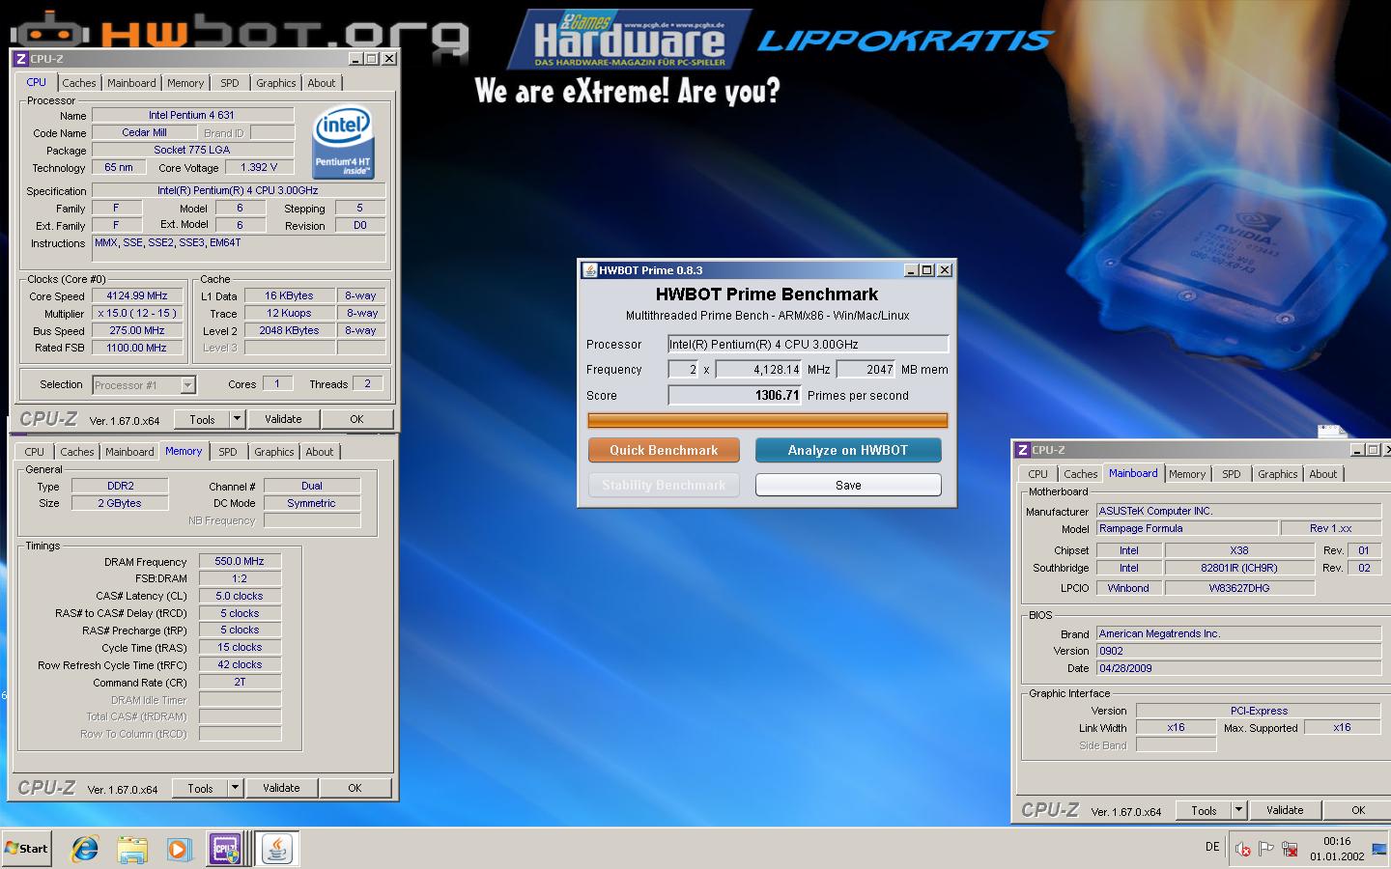This screenshot has height=869, width=1391.
Task: Expand Tools dropdown arrow in top CPU-Z window
Action: (x=238, y=419)
